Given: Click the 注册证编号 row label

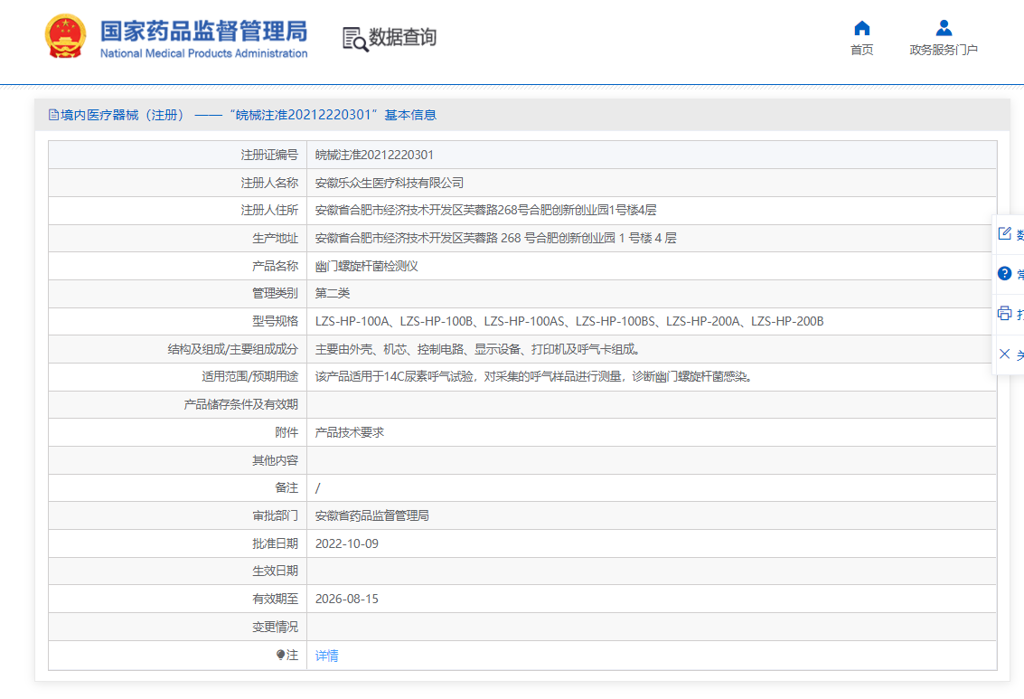Looking at the screenshot, I should [269, 155].
